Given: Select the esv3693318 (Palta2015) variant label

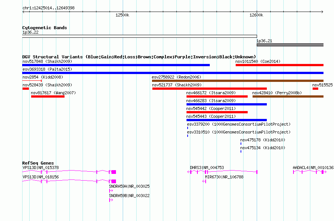Looking at the screenshot, I should pos(47,69).
